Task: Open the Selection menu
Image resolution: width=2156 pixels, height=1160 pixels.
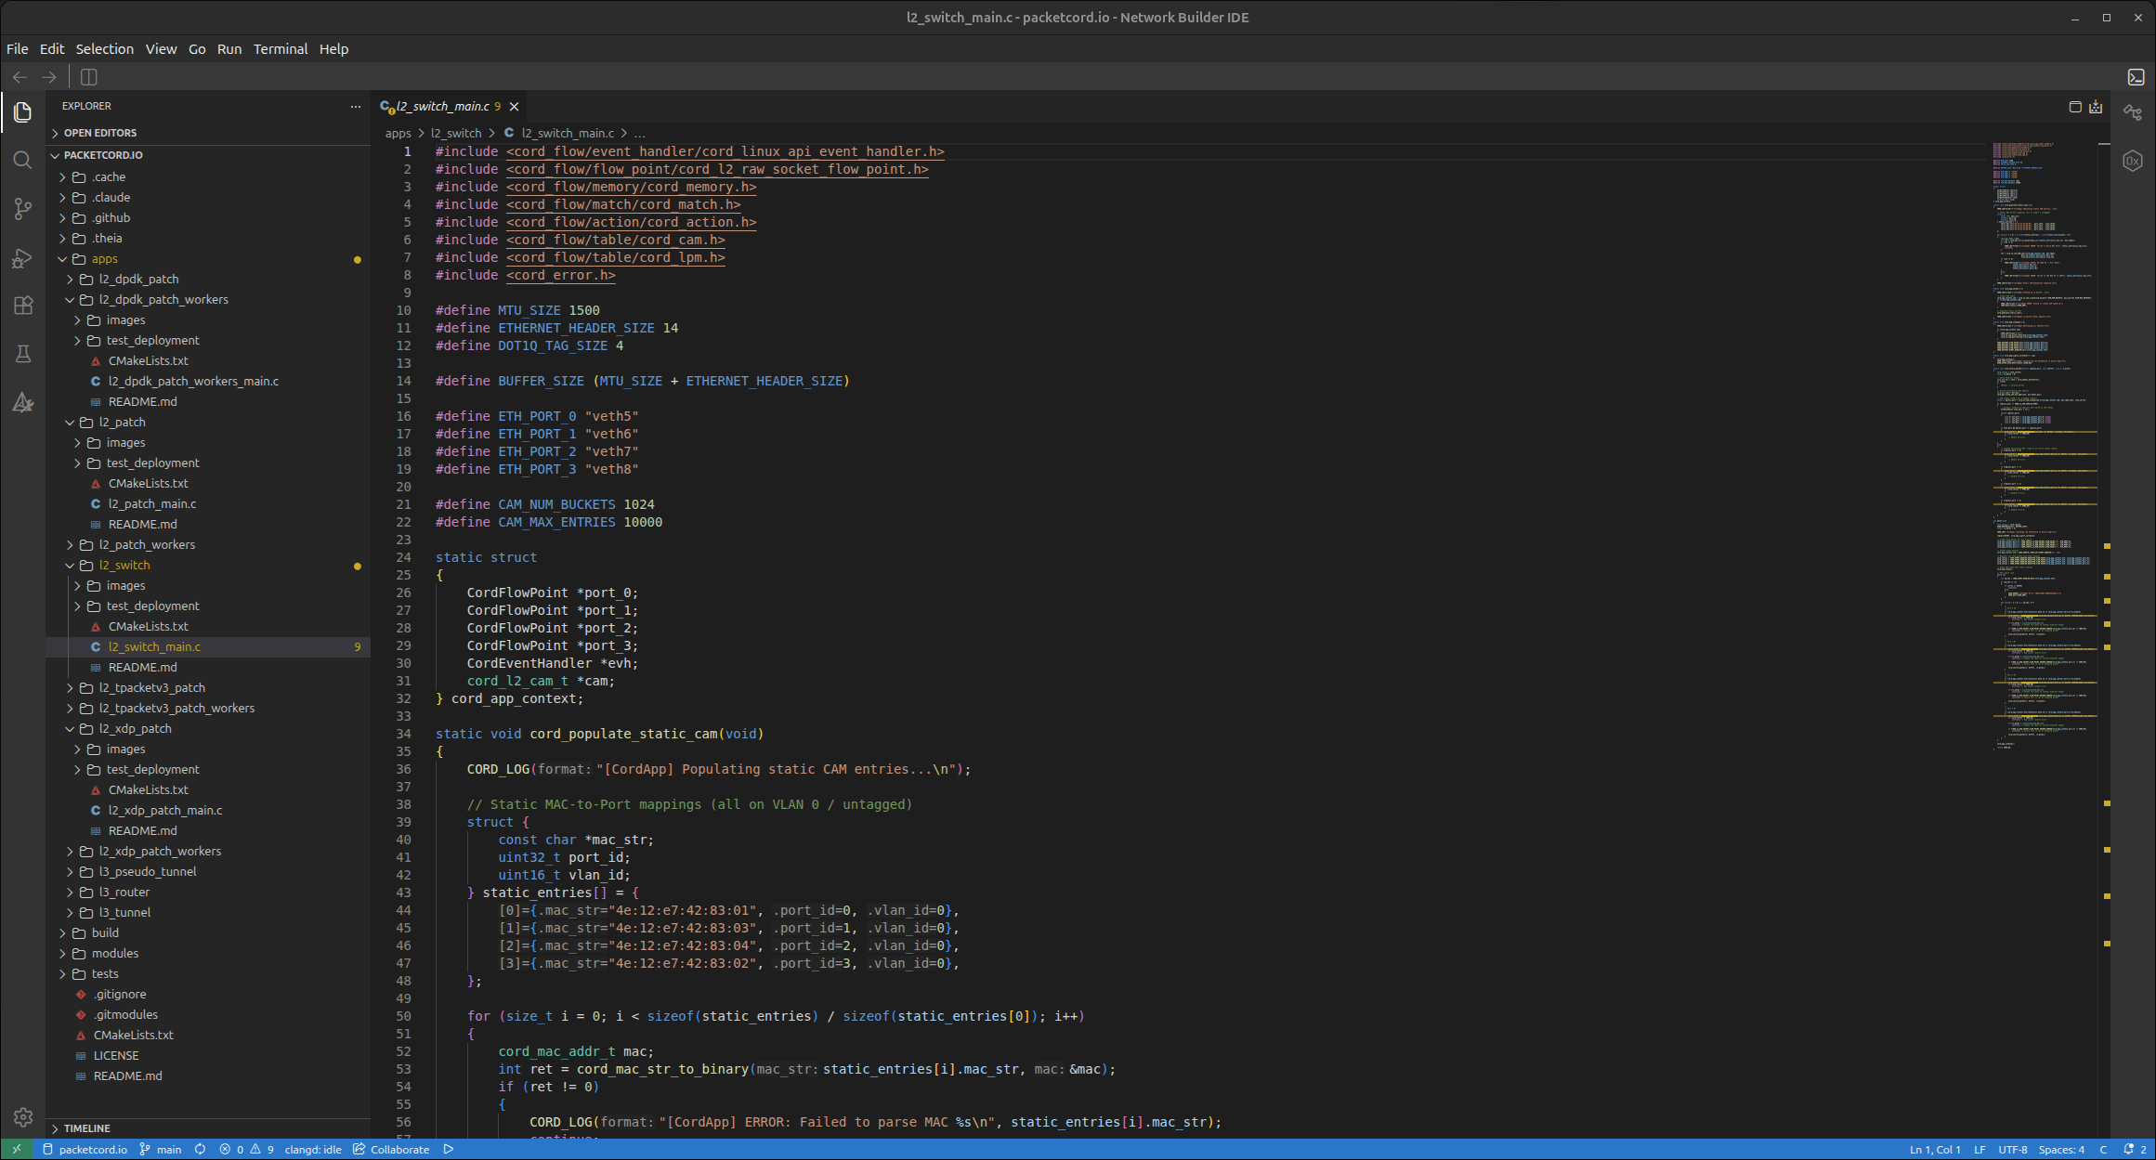Action: (104, 49)
